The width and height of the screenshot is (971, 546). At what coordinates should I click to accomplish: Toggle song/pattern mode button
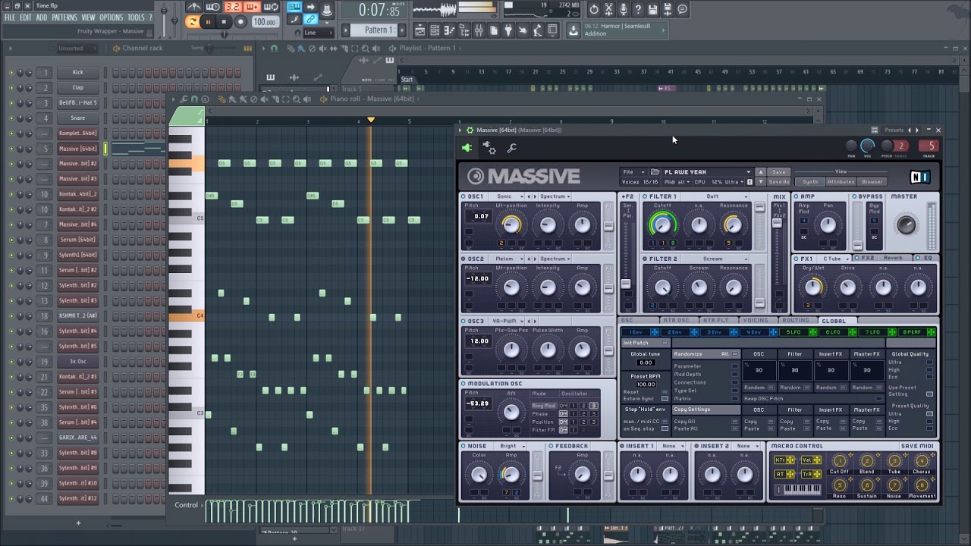click(x=192, y=22)
